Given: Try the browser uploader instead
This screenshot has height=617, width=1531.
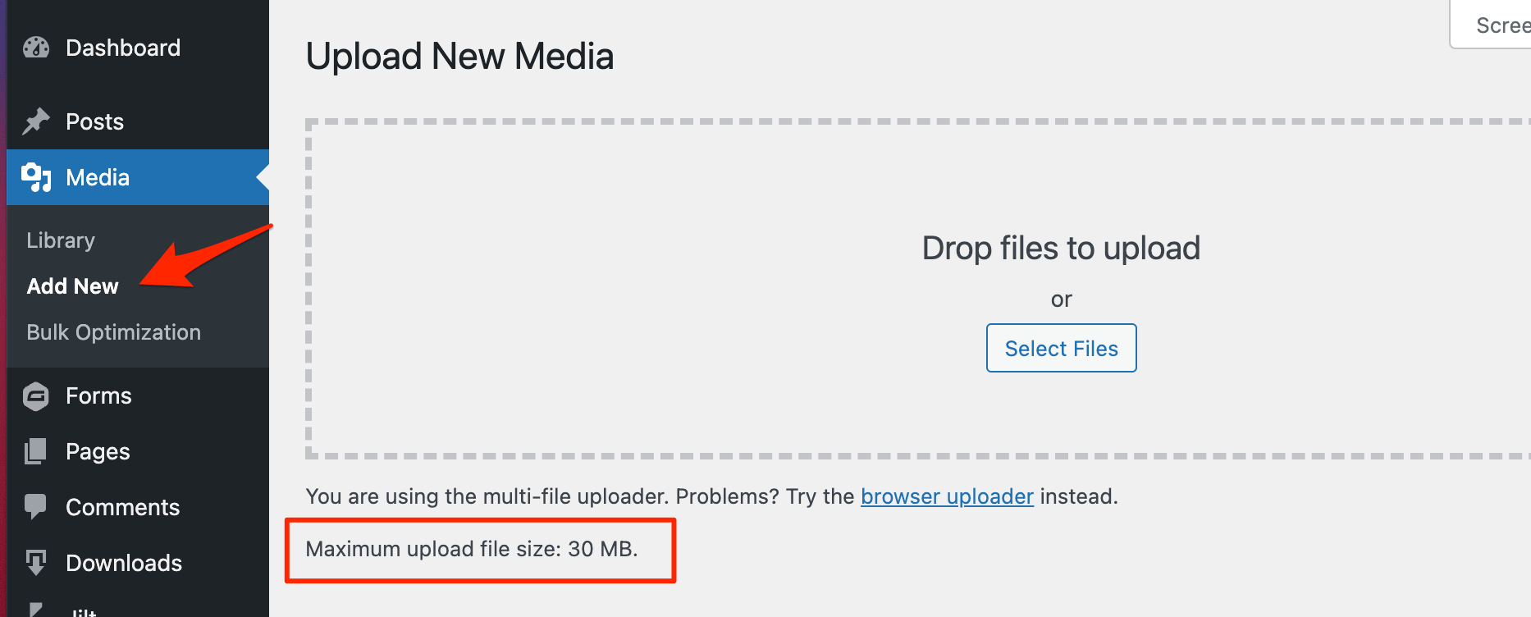Looking at the screenshot, I should tap(946, 496).
